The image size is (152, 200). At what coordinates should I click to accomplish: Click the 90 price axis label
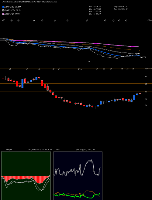click(146, 76)
